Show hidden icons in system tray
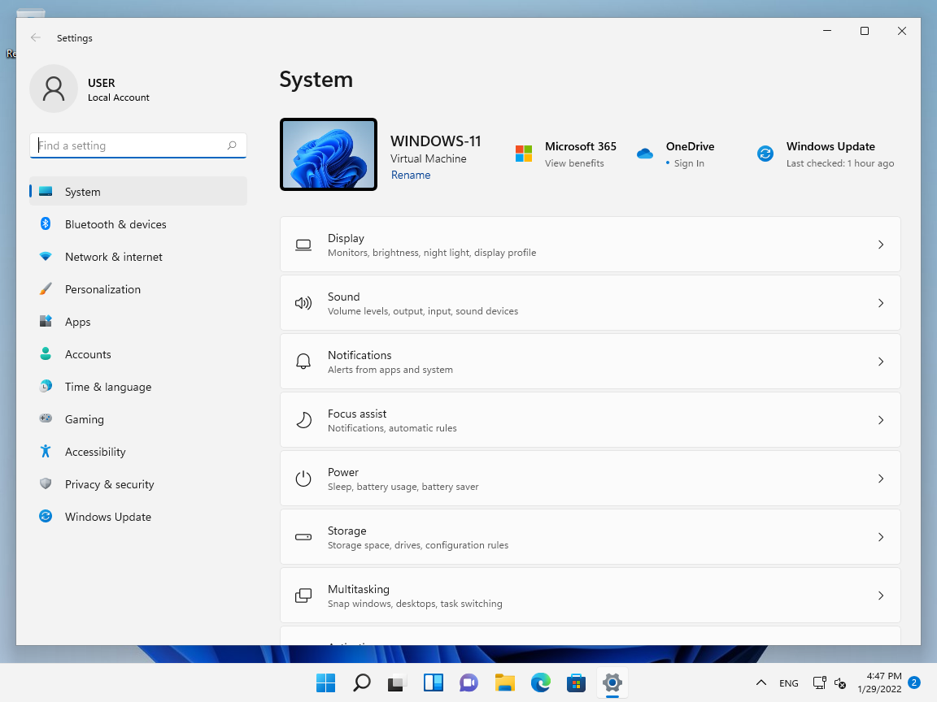Viewport: 937px width, 702px height. pos(760,682)
